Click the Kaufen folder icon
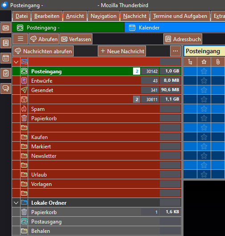This screenshot has height=236, width=225. pyautogui.click(x=24, y=137)
